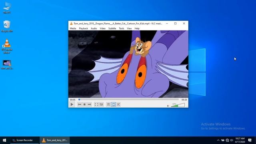The height and width of the screenshot is (144, 256).
Task: Open the Playback menu
Action: coord(84,28)
